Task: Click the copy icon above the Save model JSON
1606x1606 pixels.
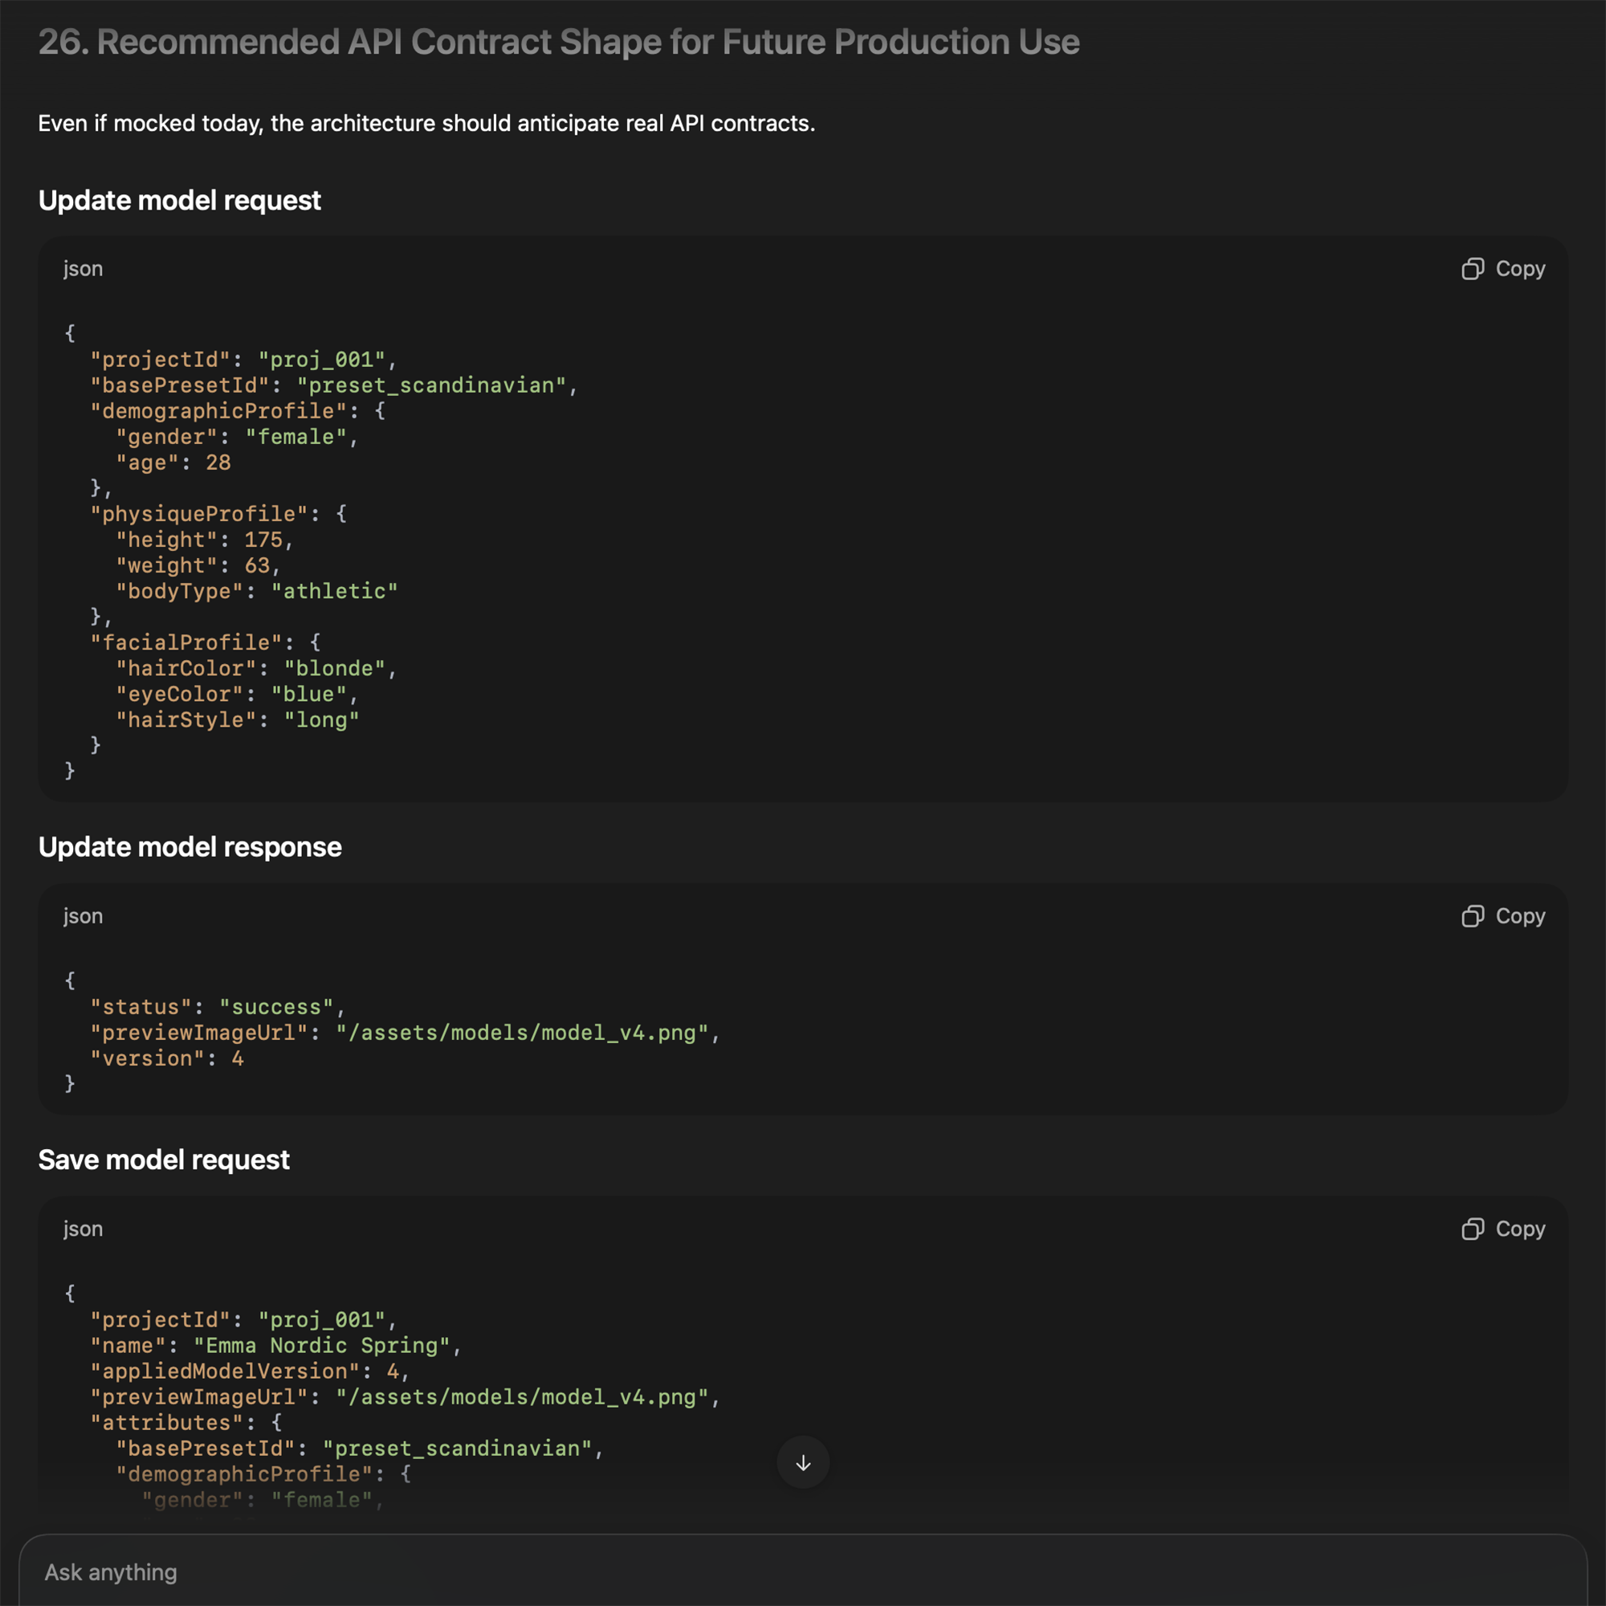Action: (1471, 1229)
